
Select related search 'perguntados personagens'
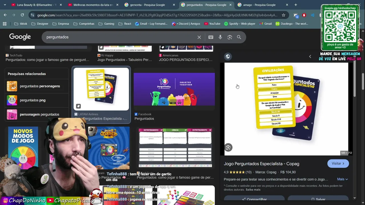coord(37,86)
